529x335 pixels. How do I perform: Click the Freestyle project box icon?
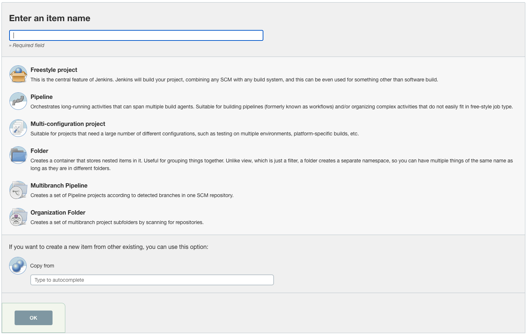[x=18, y=74]
